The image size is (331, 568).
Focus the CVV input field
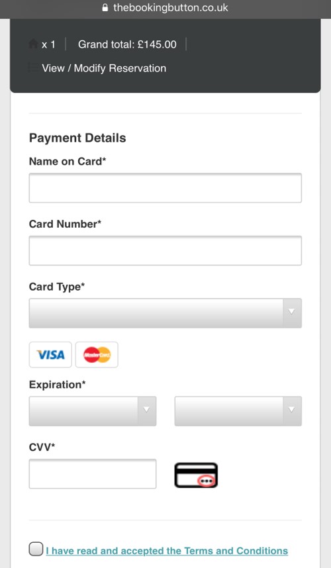(x=92, y=474)
